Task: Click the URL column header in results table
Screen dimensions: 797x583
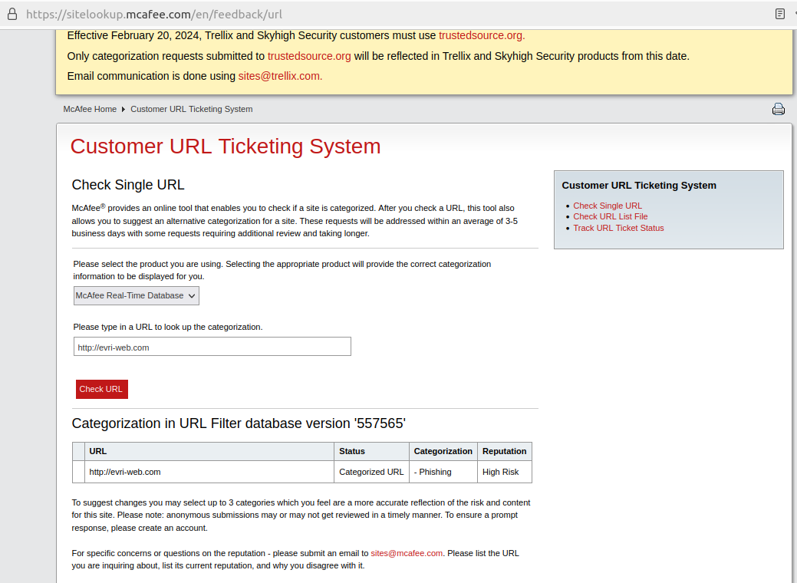Action: coord(209,451)
